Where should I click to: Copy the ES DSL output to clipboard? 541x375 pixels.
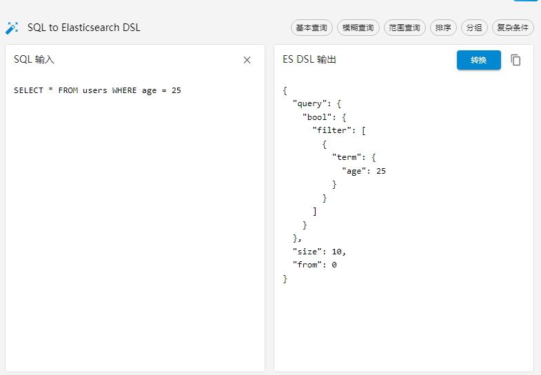tap(516, 60)
